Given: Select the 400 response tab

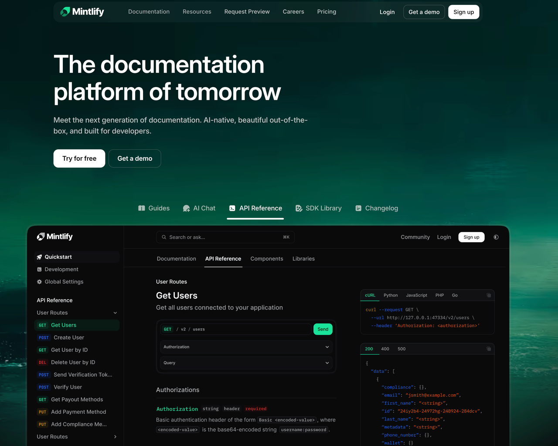Looking at the screenshot, I should [385, 349].
